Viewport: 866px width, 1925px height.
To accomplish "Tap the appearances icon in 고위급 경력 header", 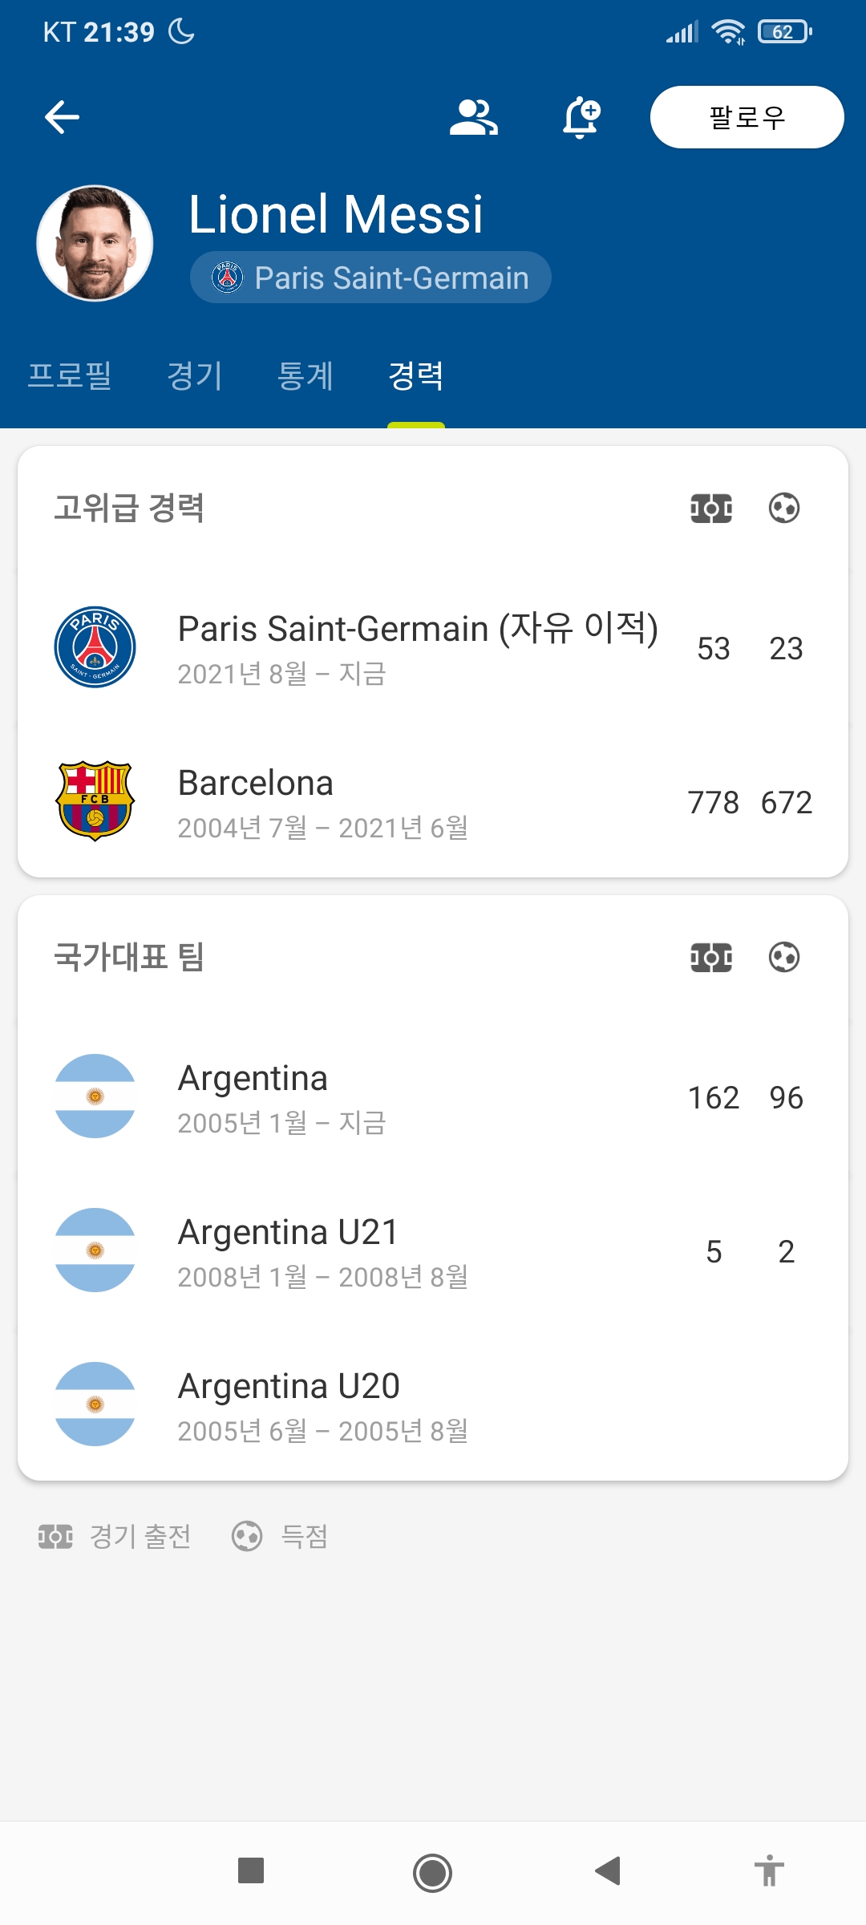I will tap(711, 508).
